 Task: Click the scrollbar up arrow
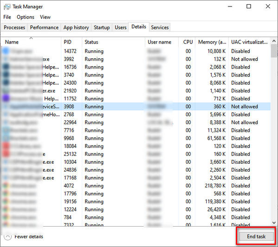point(274,41)
